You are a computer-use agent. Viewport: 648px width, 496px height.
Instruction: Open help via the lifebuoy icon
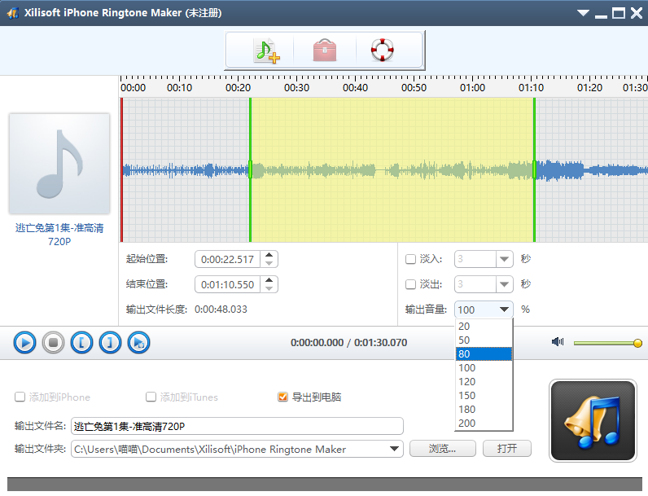[381, 50]
